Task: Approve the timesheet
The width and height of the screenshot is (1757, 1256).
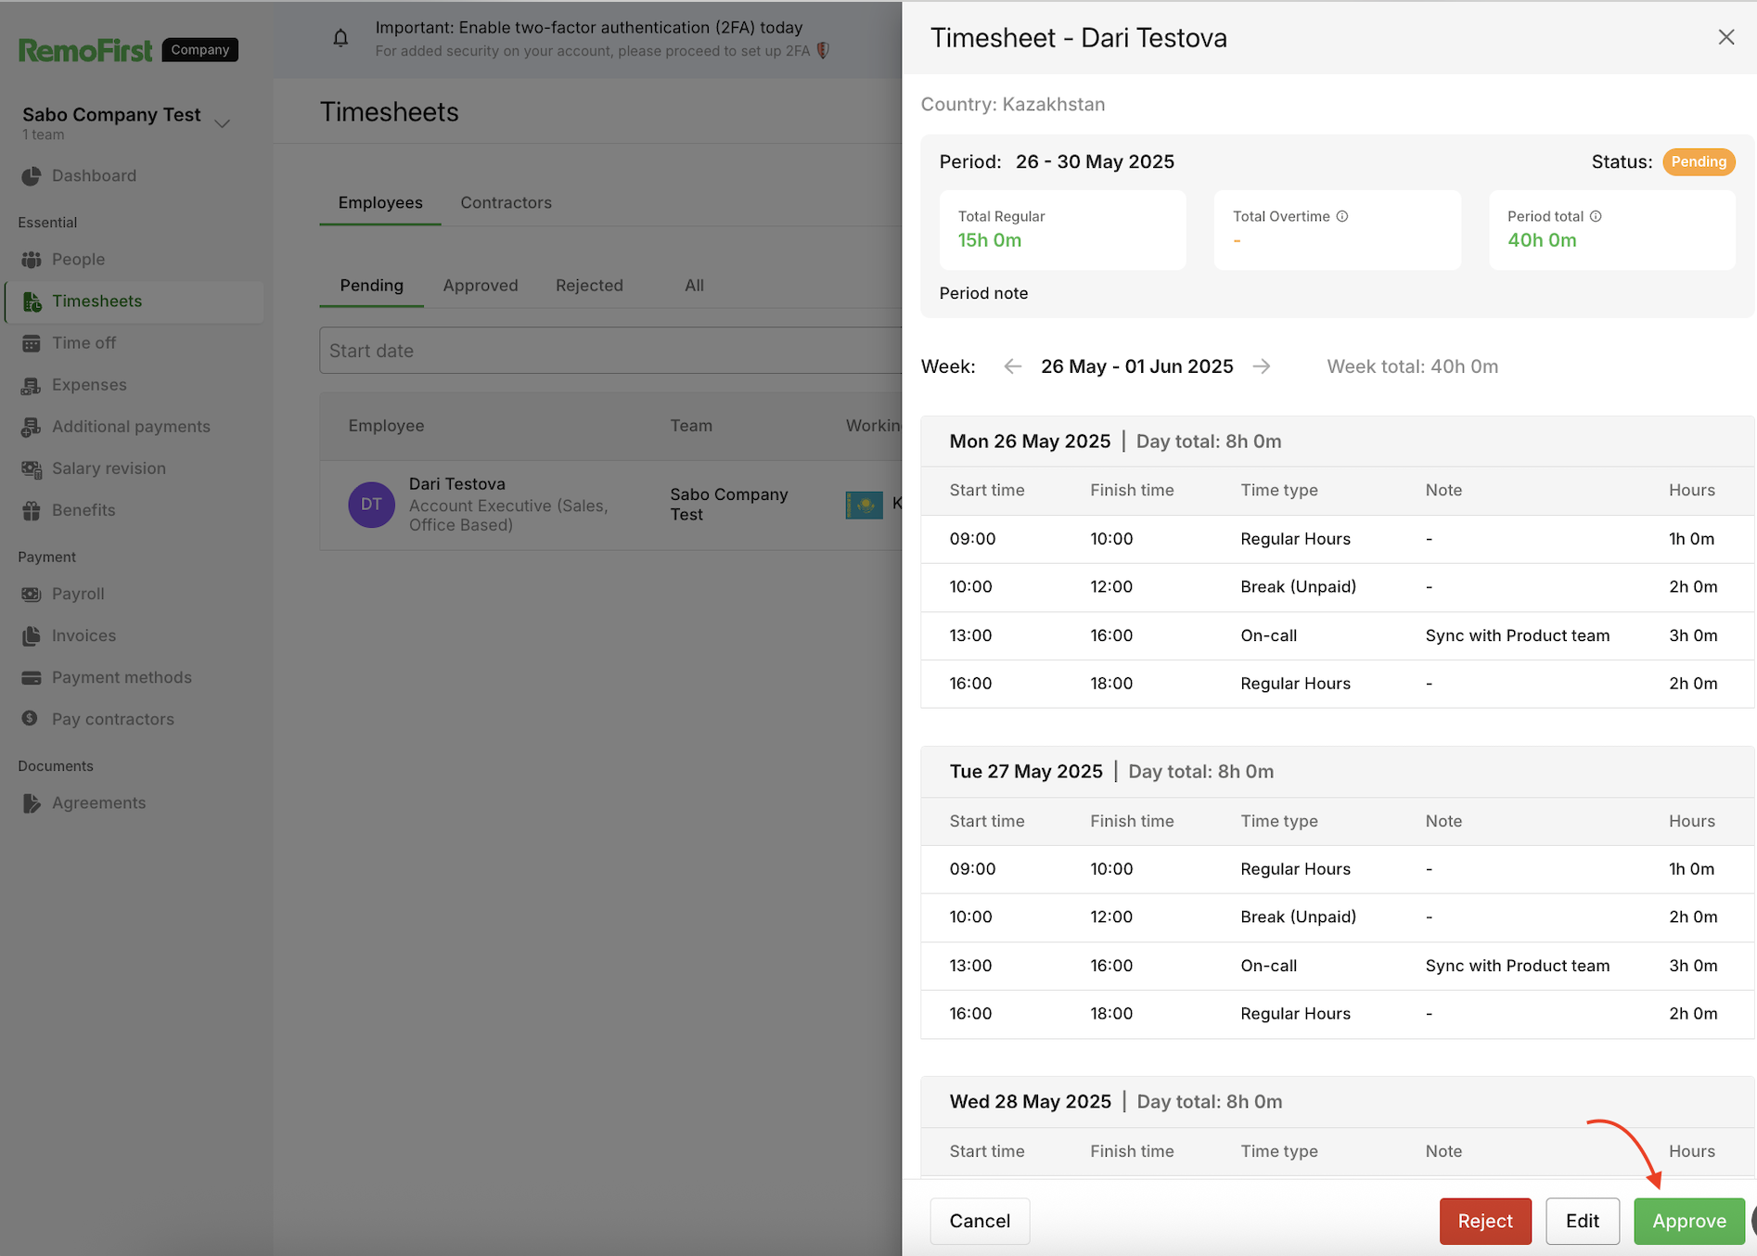Action: [1688, 1221]
